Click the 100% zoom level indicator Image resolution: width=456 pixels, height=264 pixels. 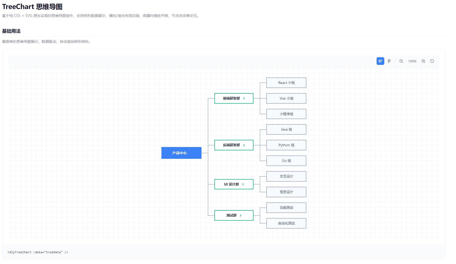coord(412,61)
